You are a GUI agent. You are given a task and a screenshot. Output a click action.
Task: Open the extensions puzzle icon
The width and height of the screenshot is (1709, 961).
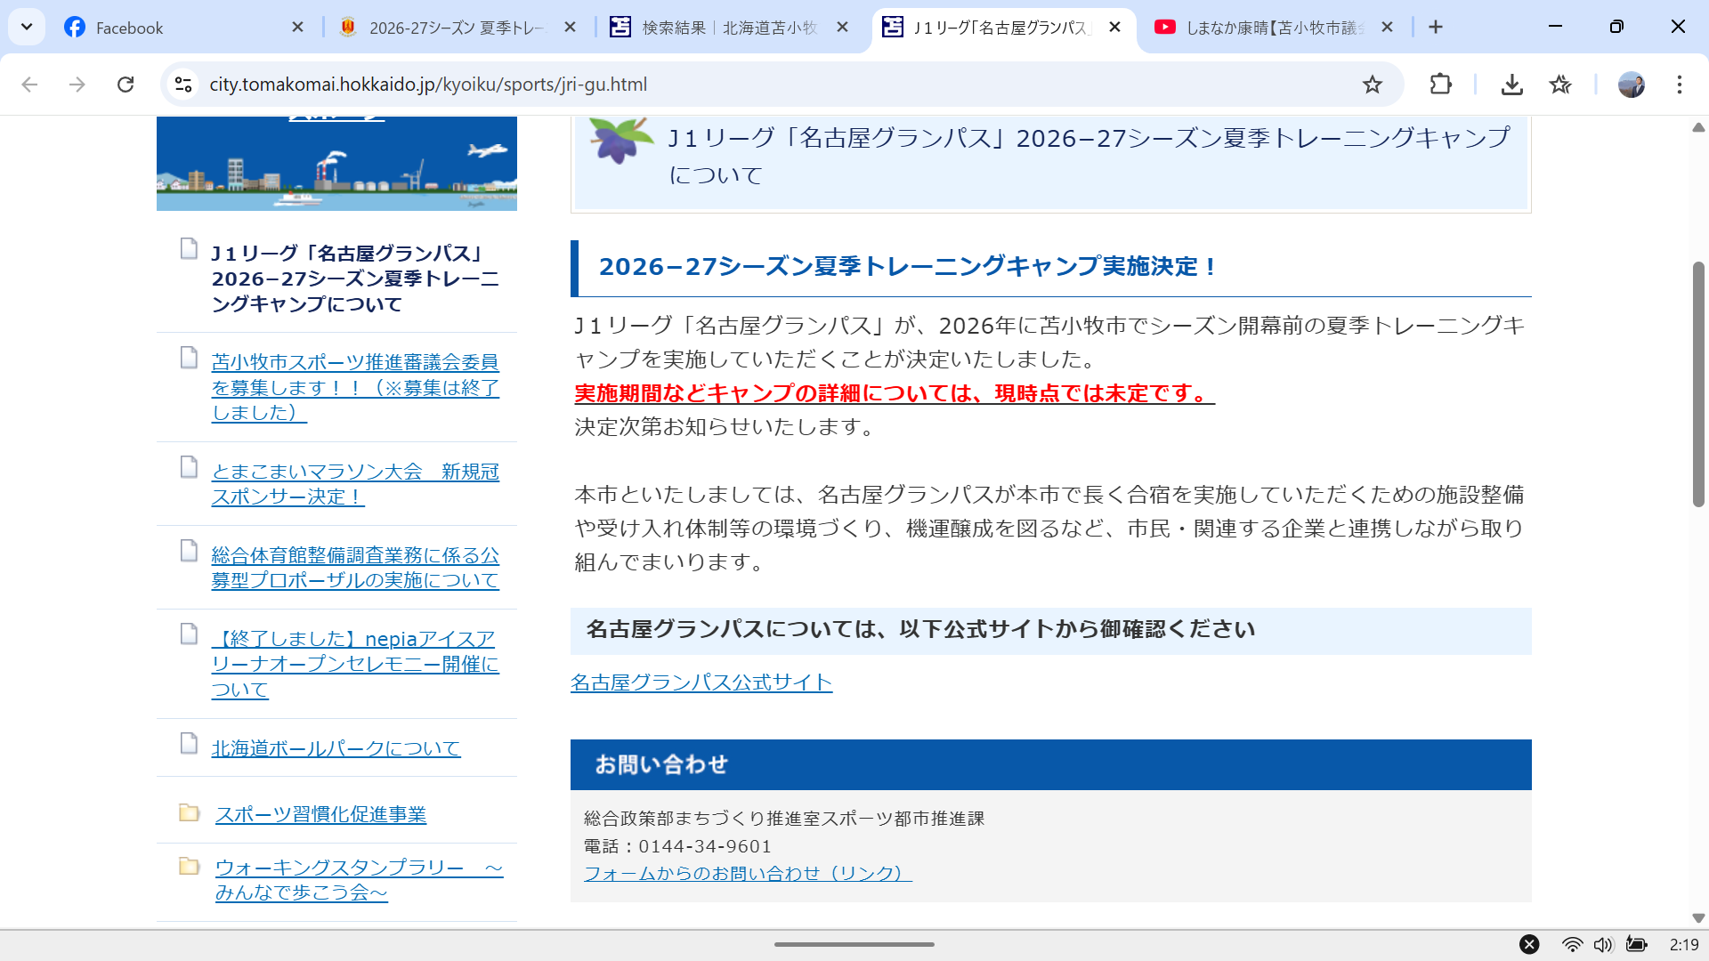pyautogui.click(x=1440, y=85)
